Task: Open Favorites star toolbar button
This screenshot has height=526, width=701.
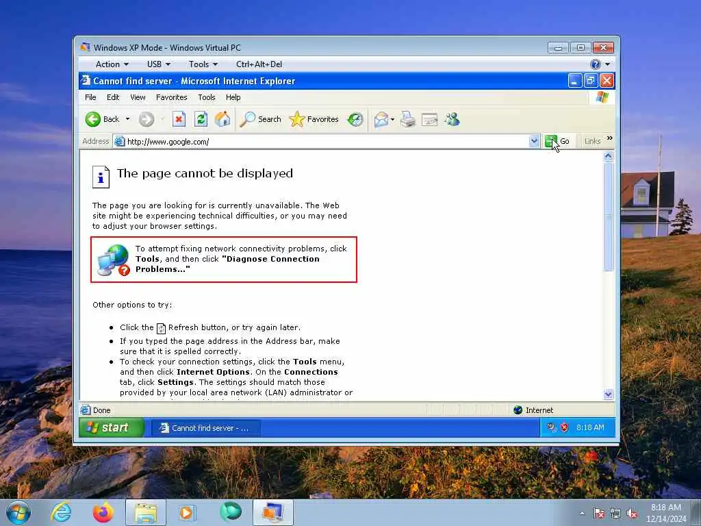Action: tap(314, 119)
